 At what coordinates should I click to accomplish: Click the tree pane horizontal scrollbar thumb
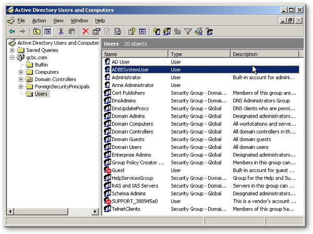click(x=41, y=211)
